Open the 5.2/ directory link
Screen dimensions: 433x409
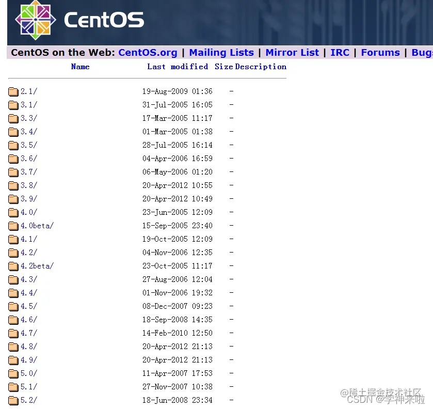[x=29, y=400]
